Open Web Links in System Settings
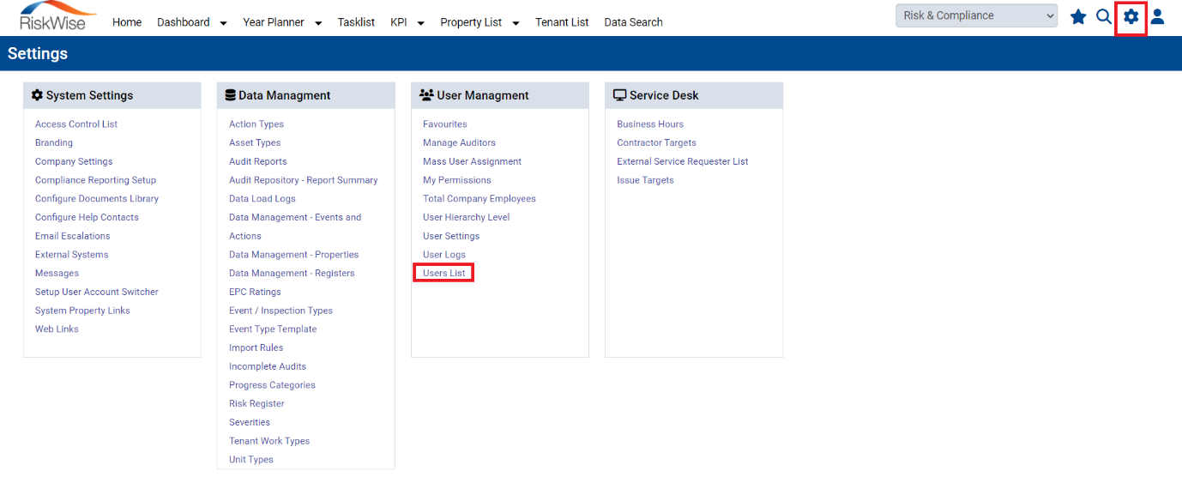 click(57, 329)
